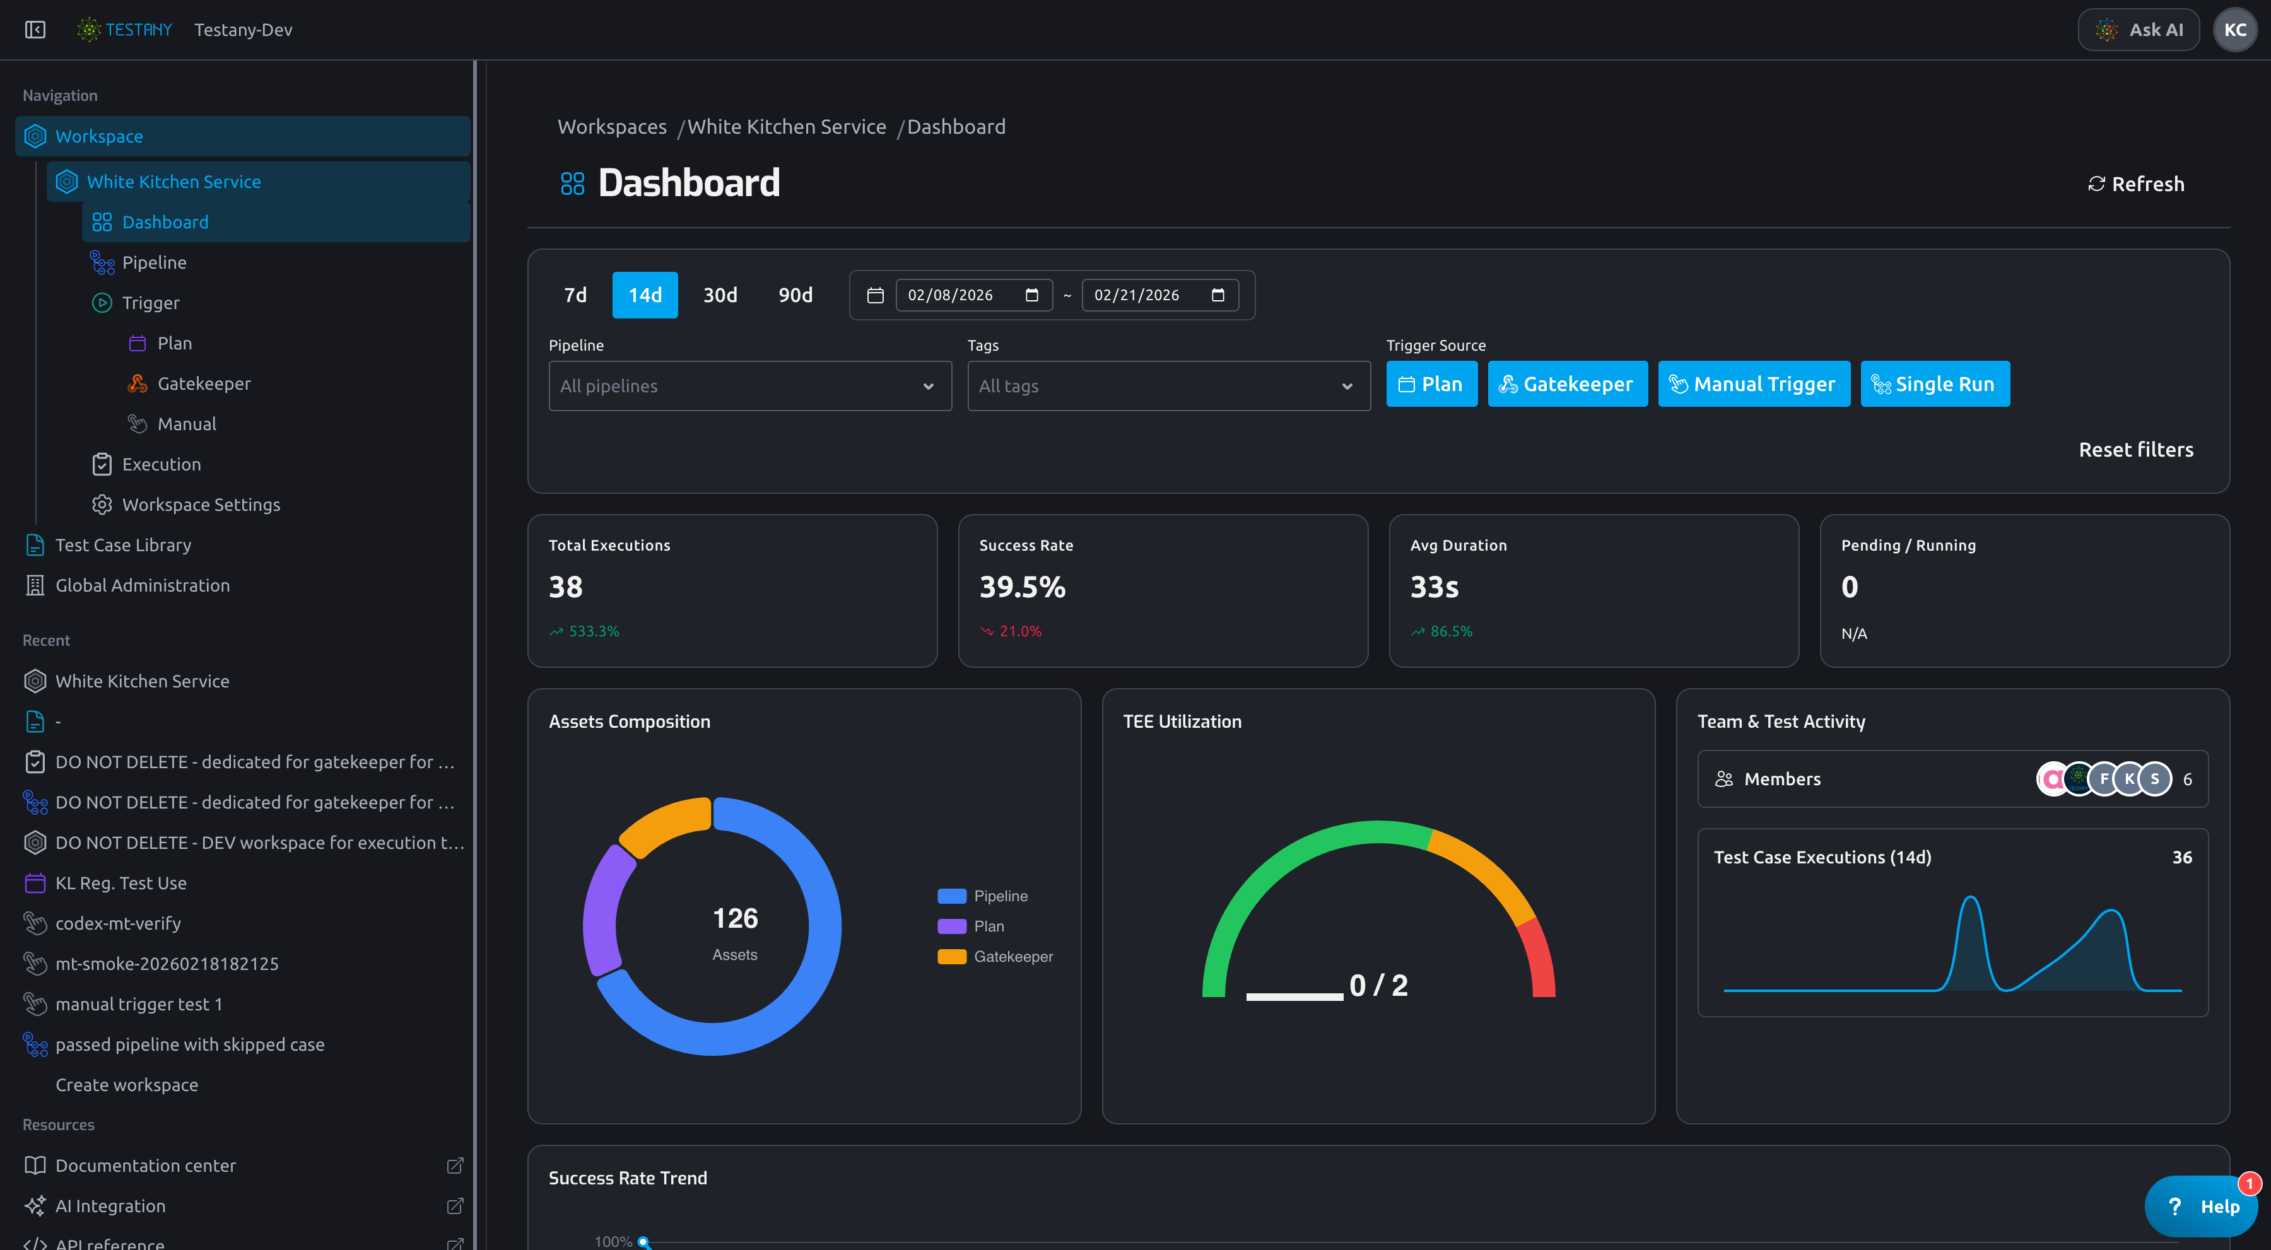Select the 14d time range tab
This screenshot has width=2271, height=1250.
click(x=645, y=295)
